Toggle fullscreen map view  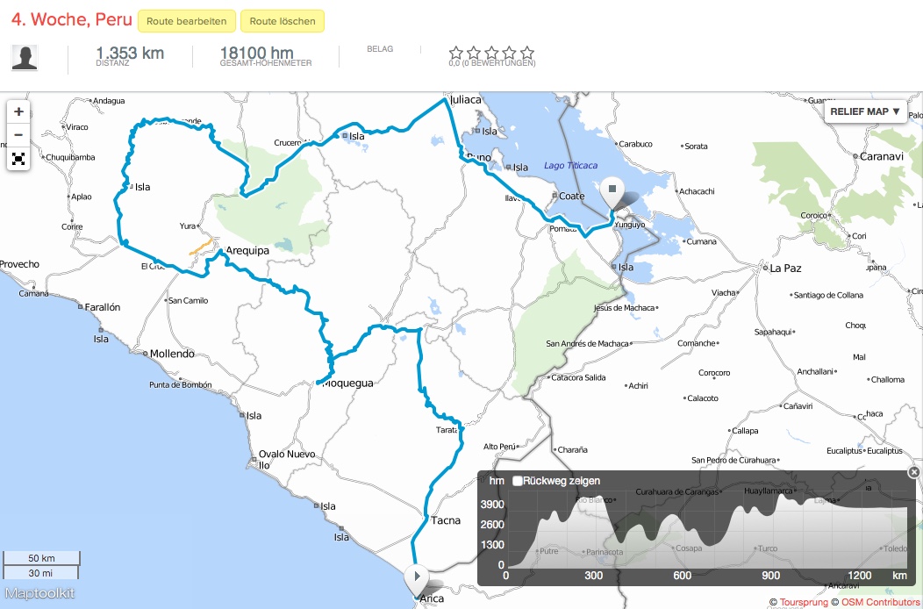tap(18, 159)
